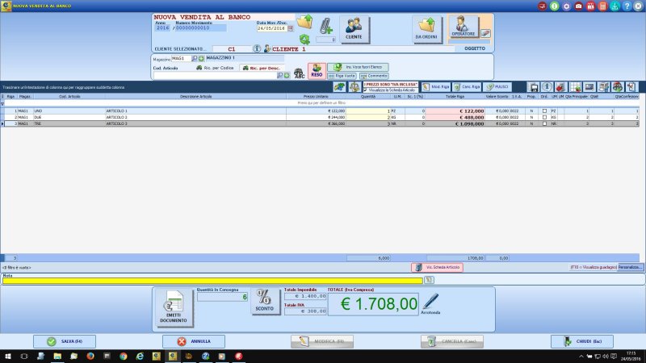
Task: Click the green plus icon of article search field
Action: click(x=287, y=75)
